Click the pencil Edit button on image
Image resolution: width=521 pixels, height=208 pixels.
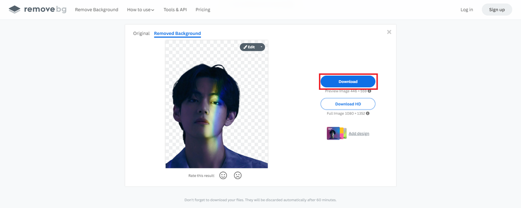click(x=249, y=47)
